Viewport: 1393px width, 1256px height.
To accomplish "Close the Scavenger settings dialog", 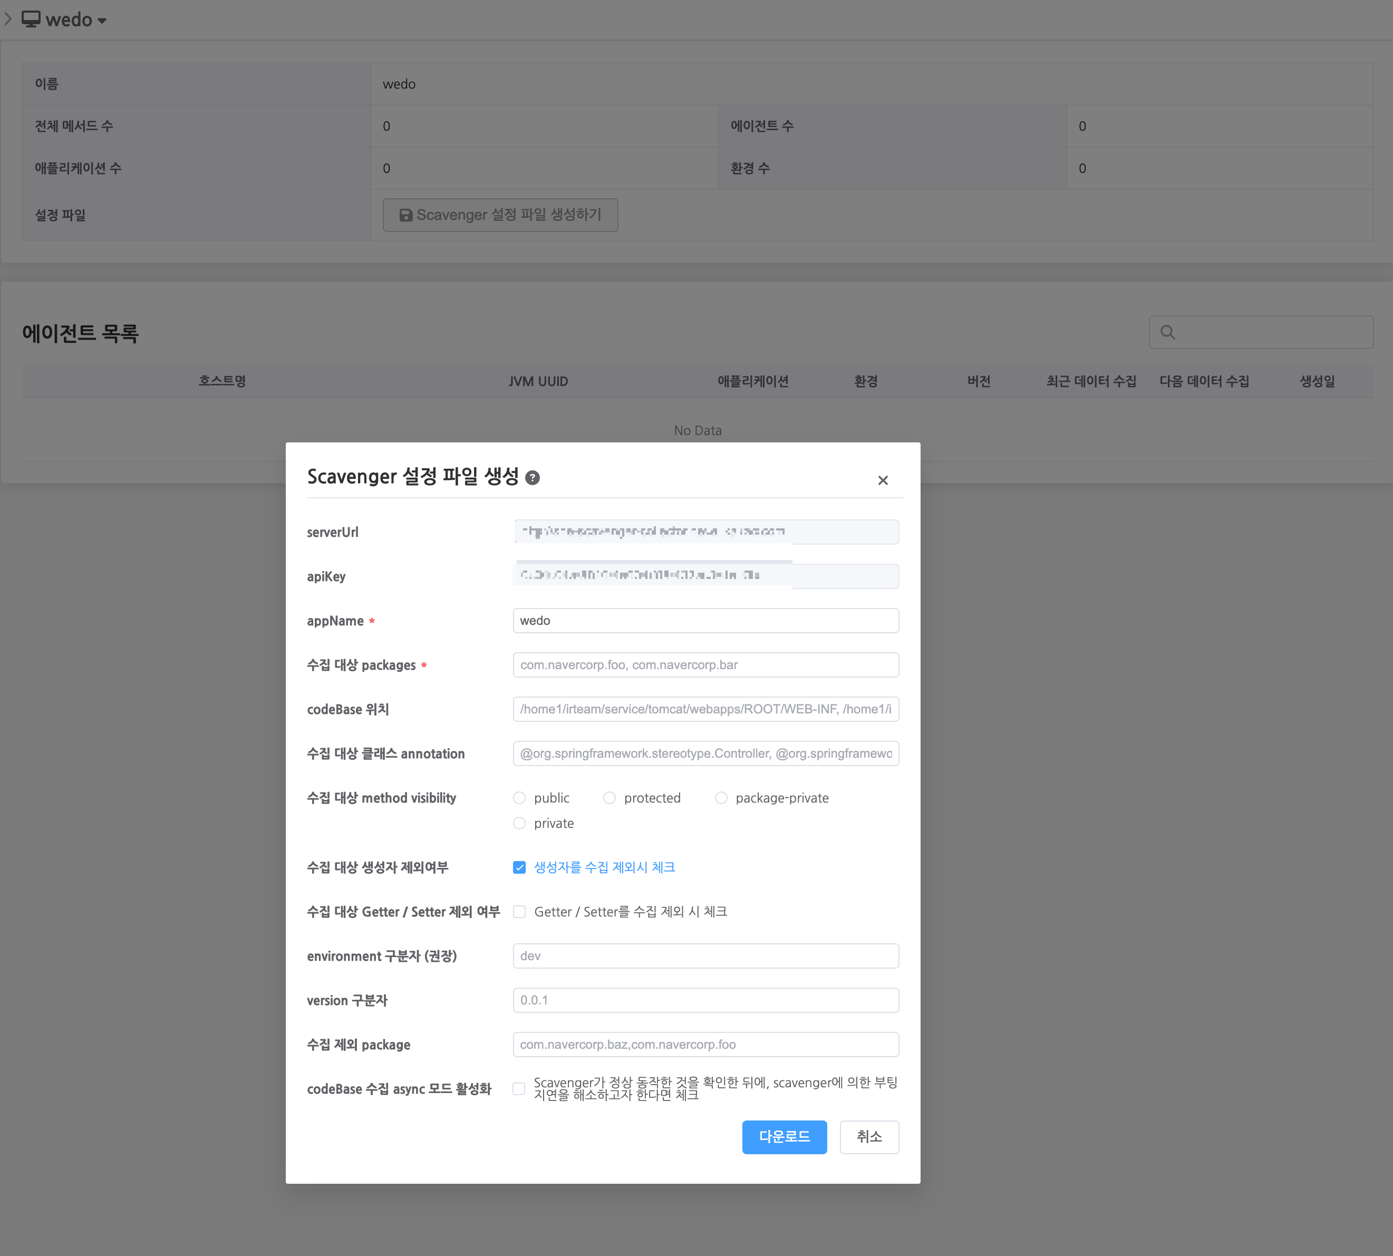I will 883,480.
